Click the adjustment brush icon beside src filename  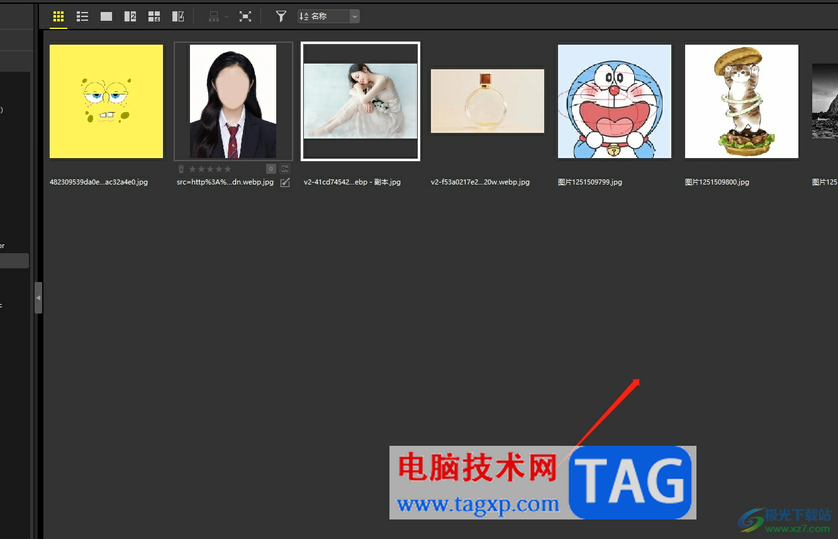point(285,183)
